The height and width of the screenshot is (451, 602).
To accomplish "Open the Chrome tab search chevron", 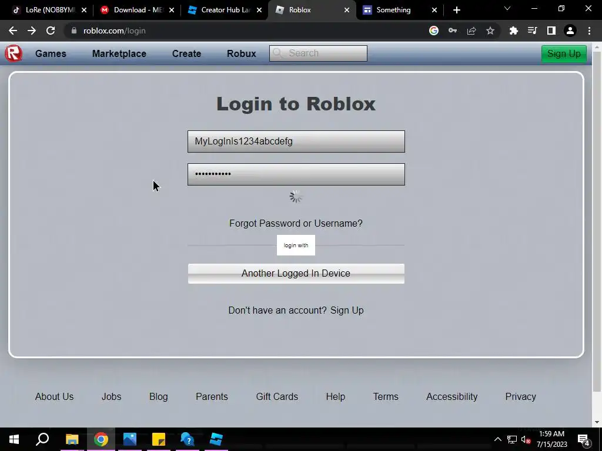I will (507, 8).
